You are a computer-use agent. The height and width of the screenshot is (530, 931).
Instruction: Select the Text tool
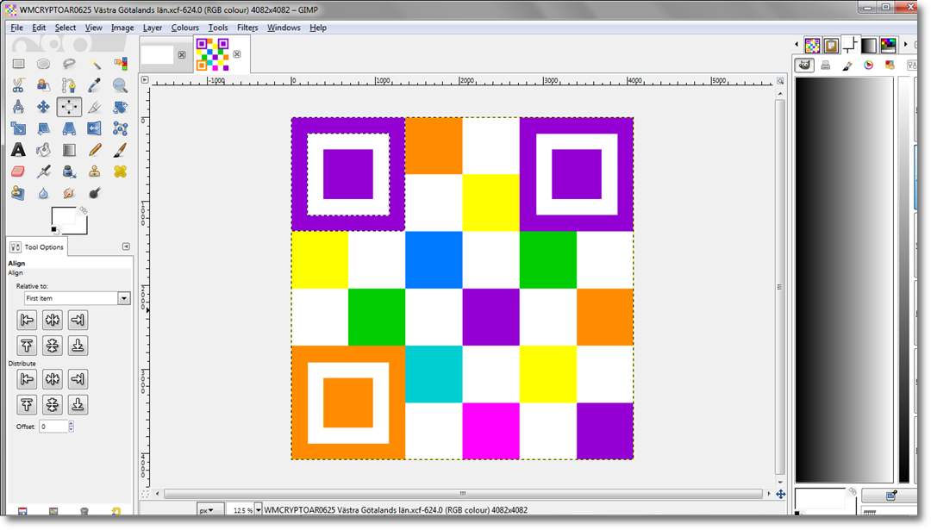[18, 150]
